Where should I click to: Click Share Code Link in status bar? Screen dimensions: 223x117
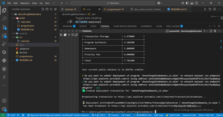pyautogui.click(x=206, y=115)
